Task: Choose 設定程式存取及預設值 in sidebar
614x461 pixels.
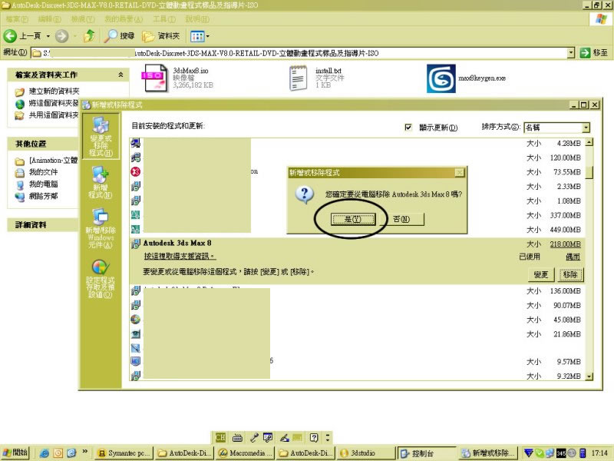Action: tap(101, 278)
